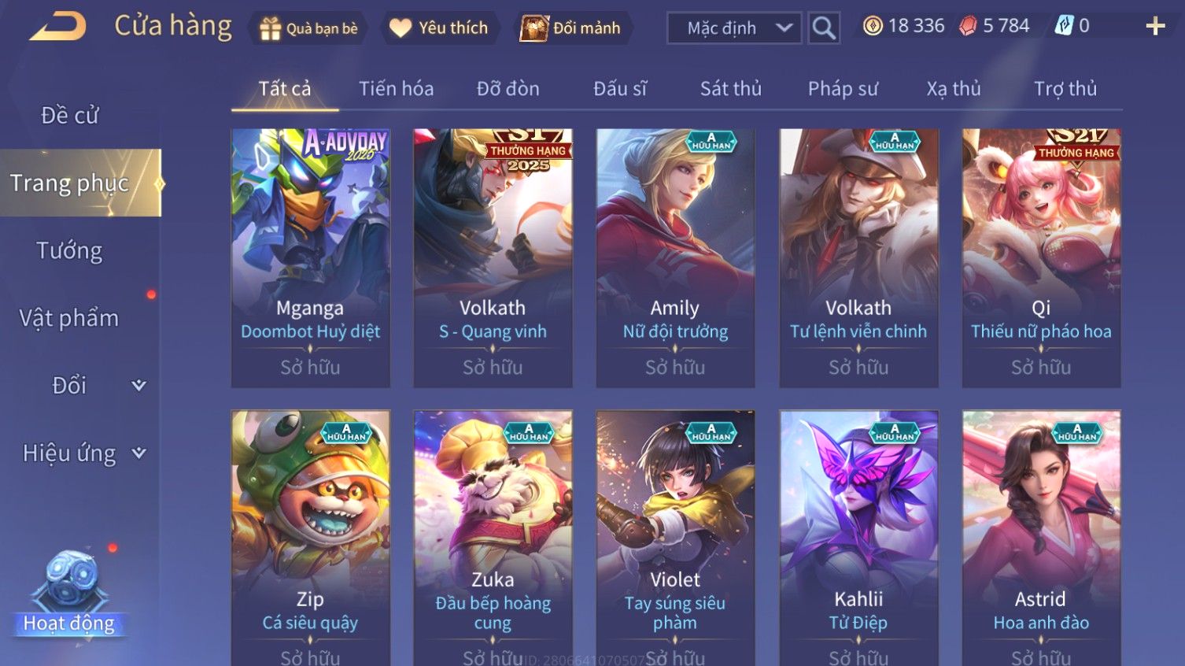Select the Đề cử sidebar entry
The width and height of the screenshot is (1185, 666).
pos(69,116)
